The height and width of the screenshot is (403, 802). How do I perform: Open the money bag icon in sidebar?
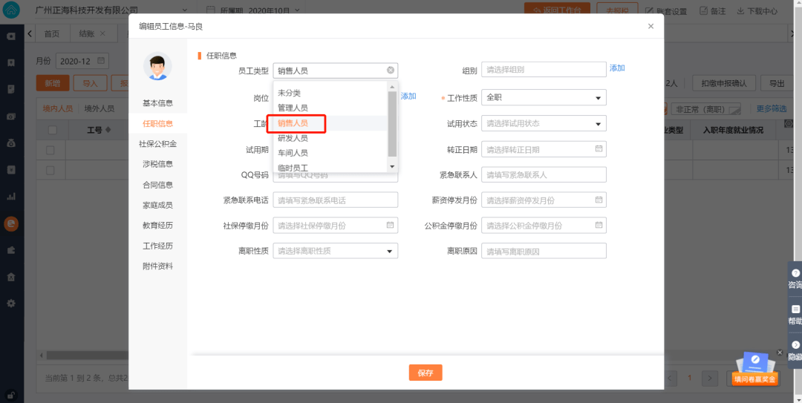coord(11,143)
